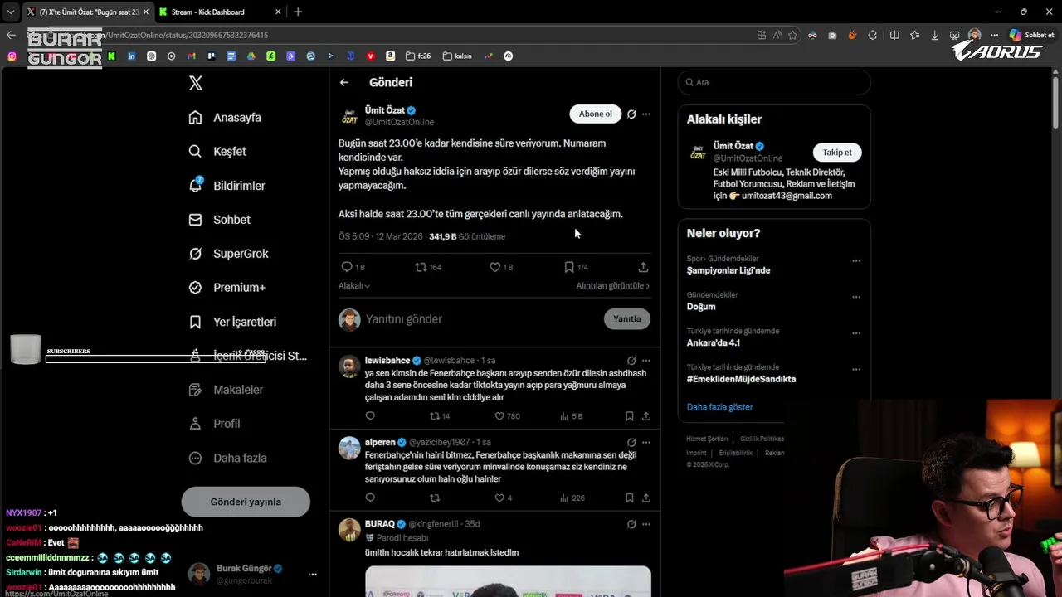
Task: Click Takip et for Ümit Özat
Action: click(837, 153)
